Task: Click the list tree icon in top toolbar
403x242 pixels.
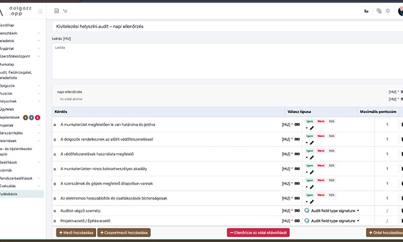Action: 65,11
